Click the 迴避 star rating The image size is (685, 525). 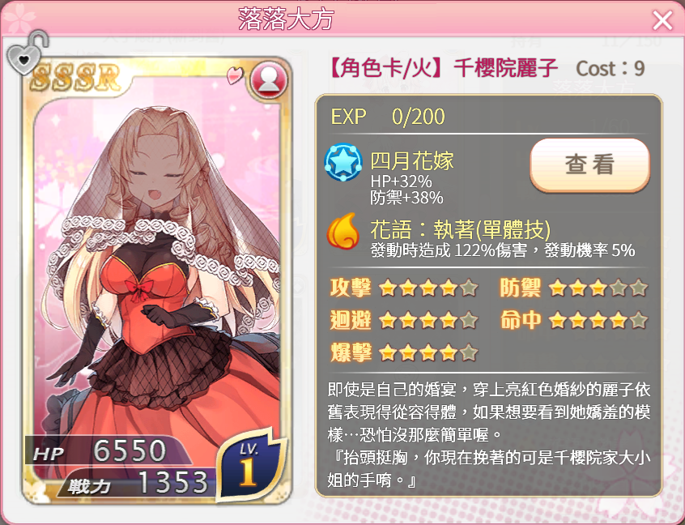click(428, 320)
